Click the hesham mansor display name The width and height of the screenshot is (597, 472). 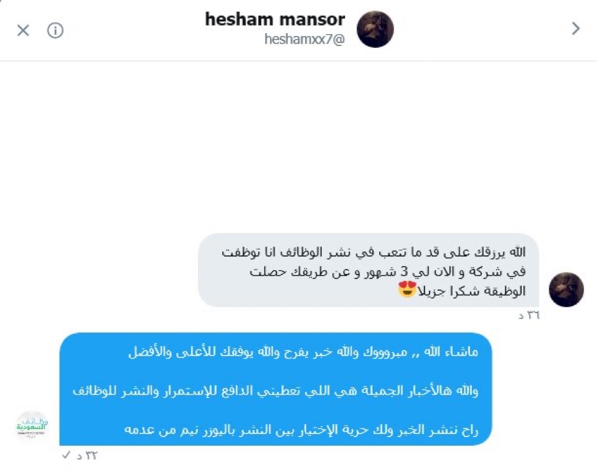[x=275, y=19]
